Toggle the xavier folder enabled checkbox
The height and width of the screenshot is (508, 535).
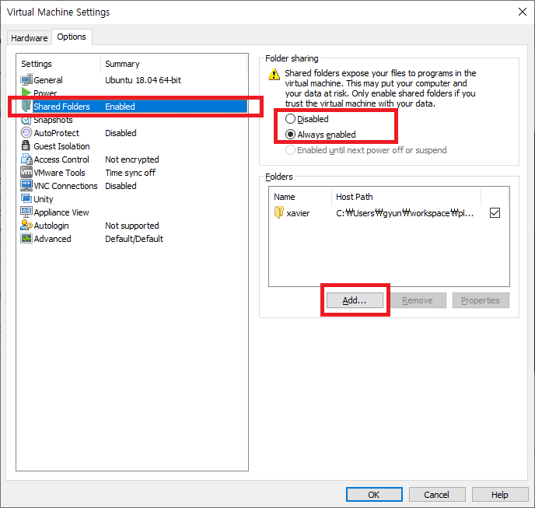click(495, 212)
